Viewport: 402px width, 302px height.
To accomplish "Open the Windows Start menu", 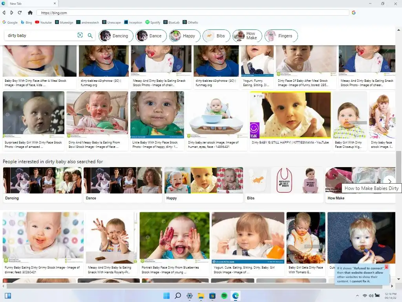I will point(166,296).
